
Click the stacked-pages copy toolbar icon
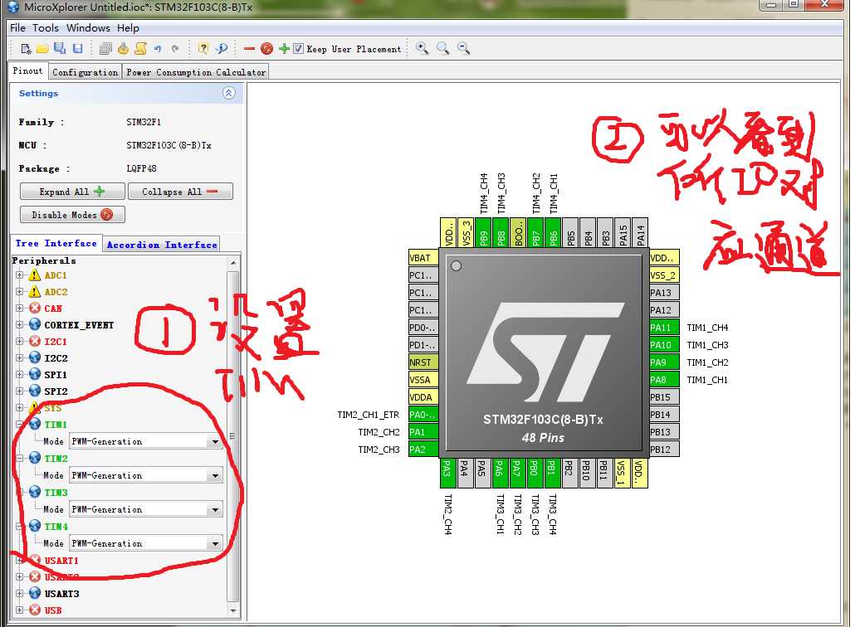(105, 48)
